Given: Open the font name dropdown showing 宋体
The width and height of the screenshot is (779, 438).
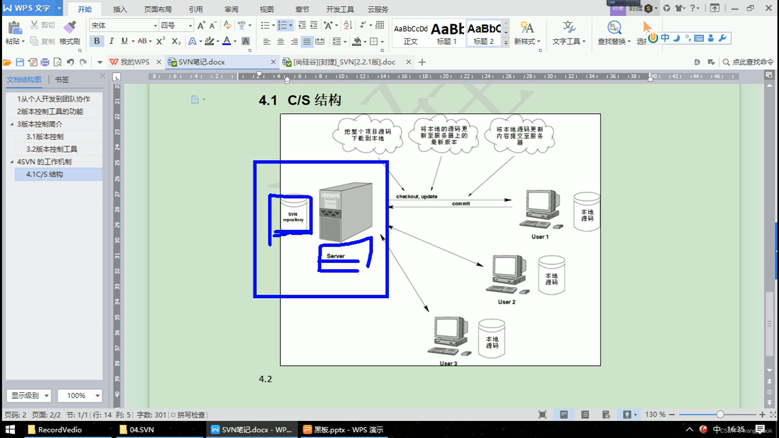Looking at the screenshot, I should pos(155,26).
